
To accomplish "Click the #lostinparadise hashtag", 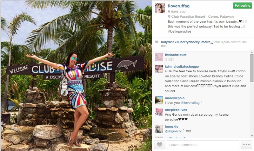I will click(x=179, y=31).
